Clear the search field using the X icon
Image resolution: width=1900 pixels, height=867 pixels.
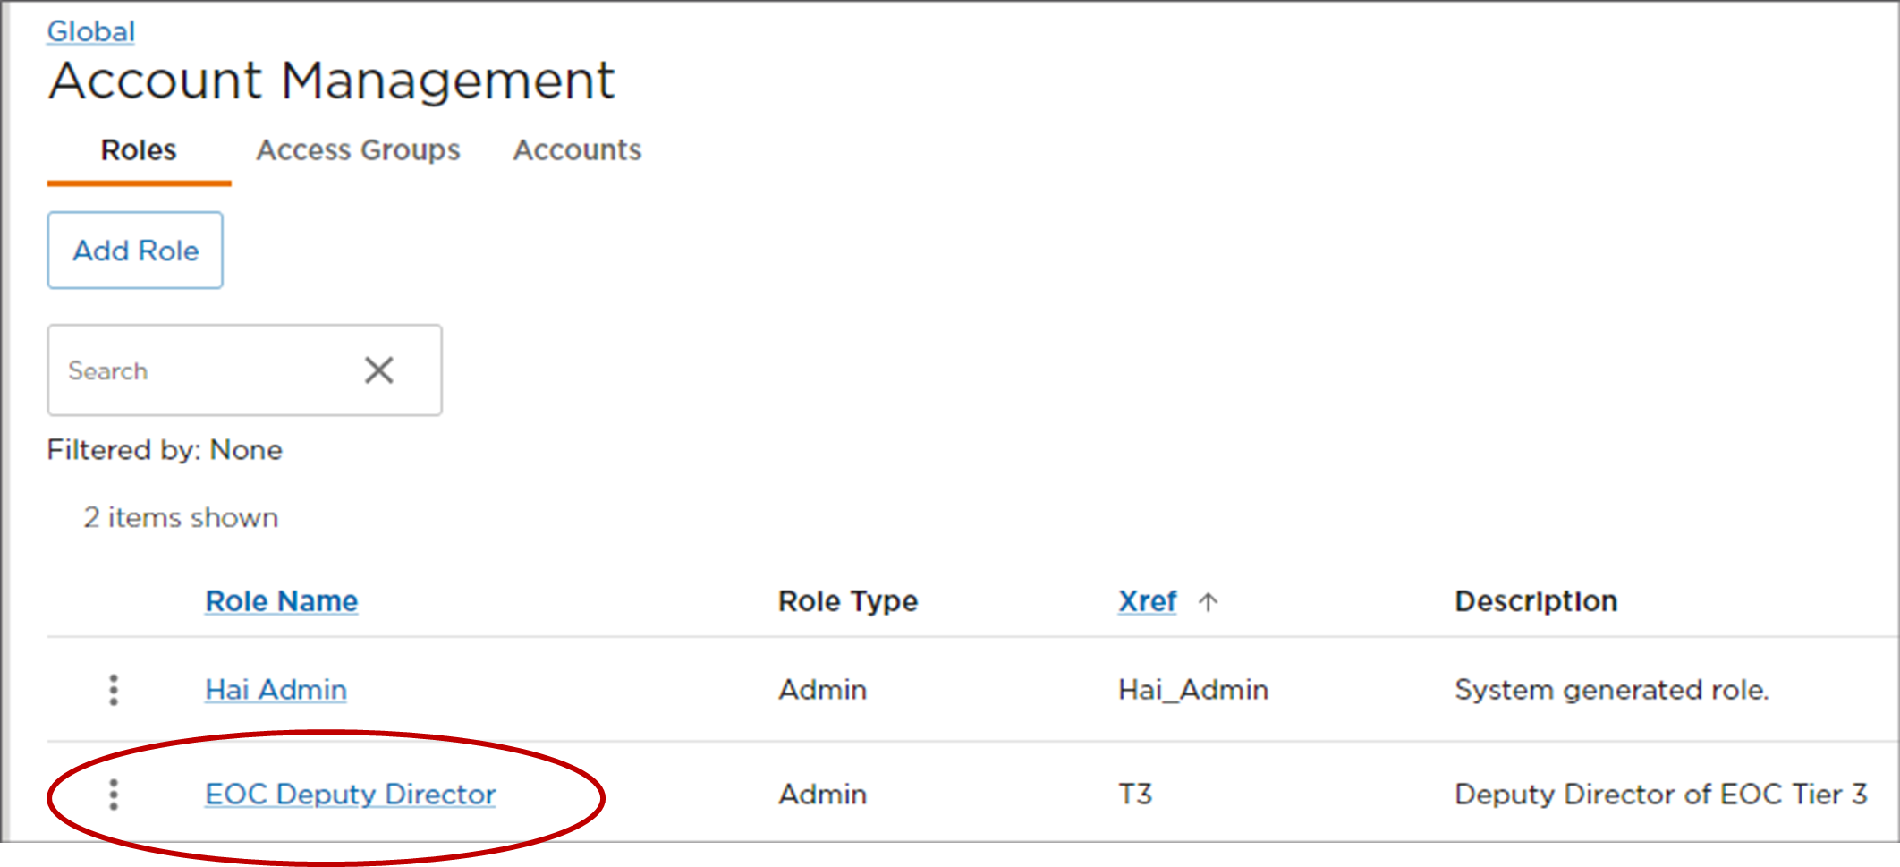[379, 370]
